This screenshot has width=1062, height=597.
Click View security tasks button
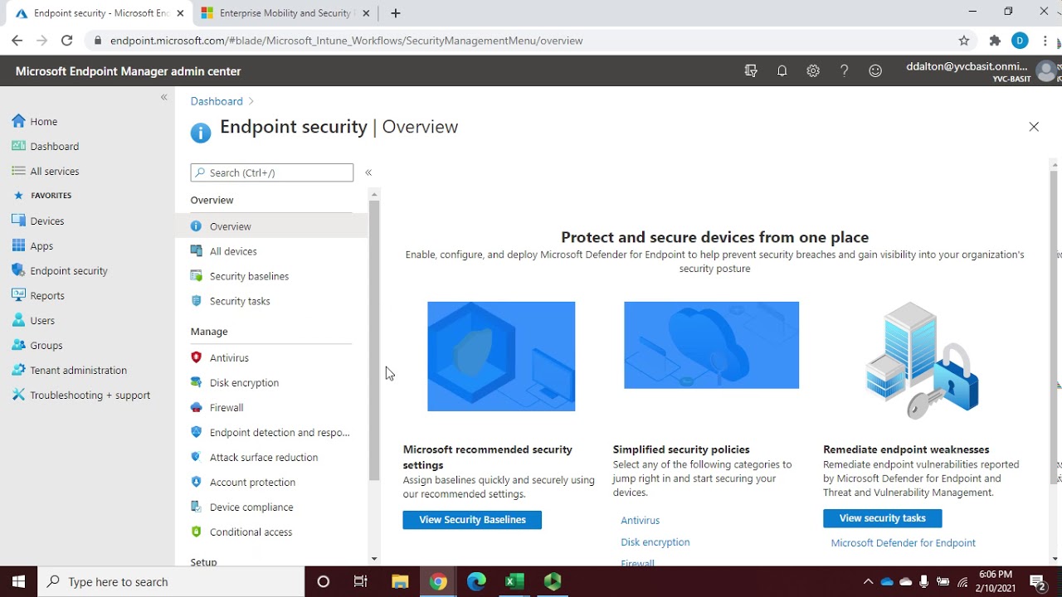(882, 518)
